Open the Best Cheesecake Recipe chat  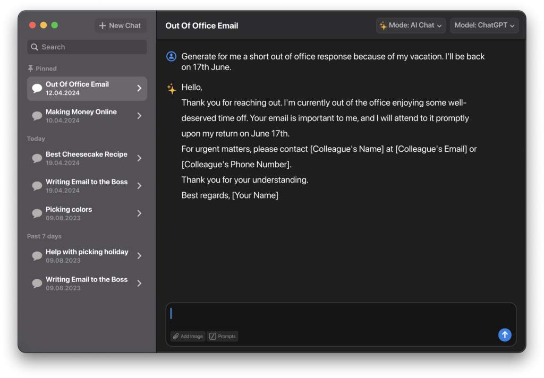pyautogui.click(x=87, y=158)
